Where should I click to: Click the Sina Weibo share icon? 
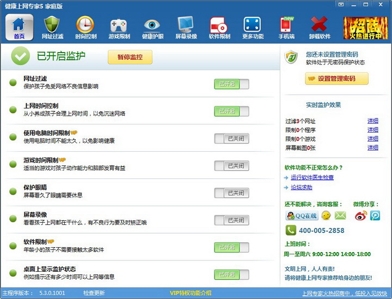coord(360,216)
